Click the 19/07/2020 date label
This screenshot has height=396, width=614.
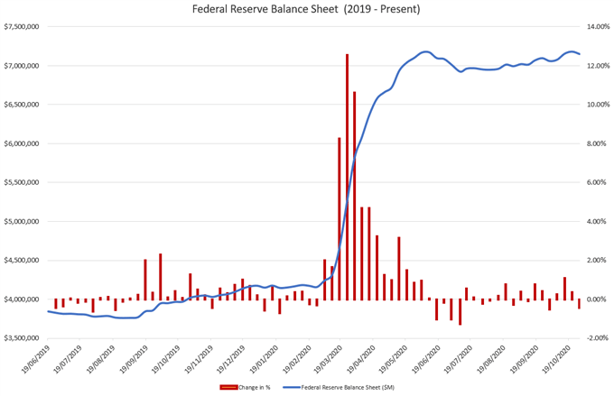tap(458, 359)
